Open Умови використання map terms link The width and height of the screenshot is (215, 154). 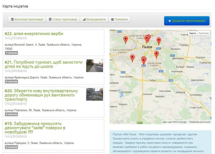pos(199,122)
